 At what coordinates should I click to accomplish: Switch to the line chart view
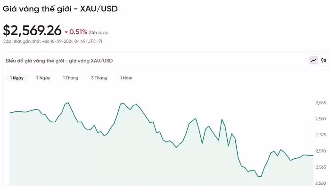pos(313,60)
